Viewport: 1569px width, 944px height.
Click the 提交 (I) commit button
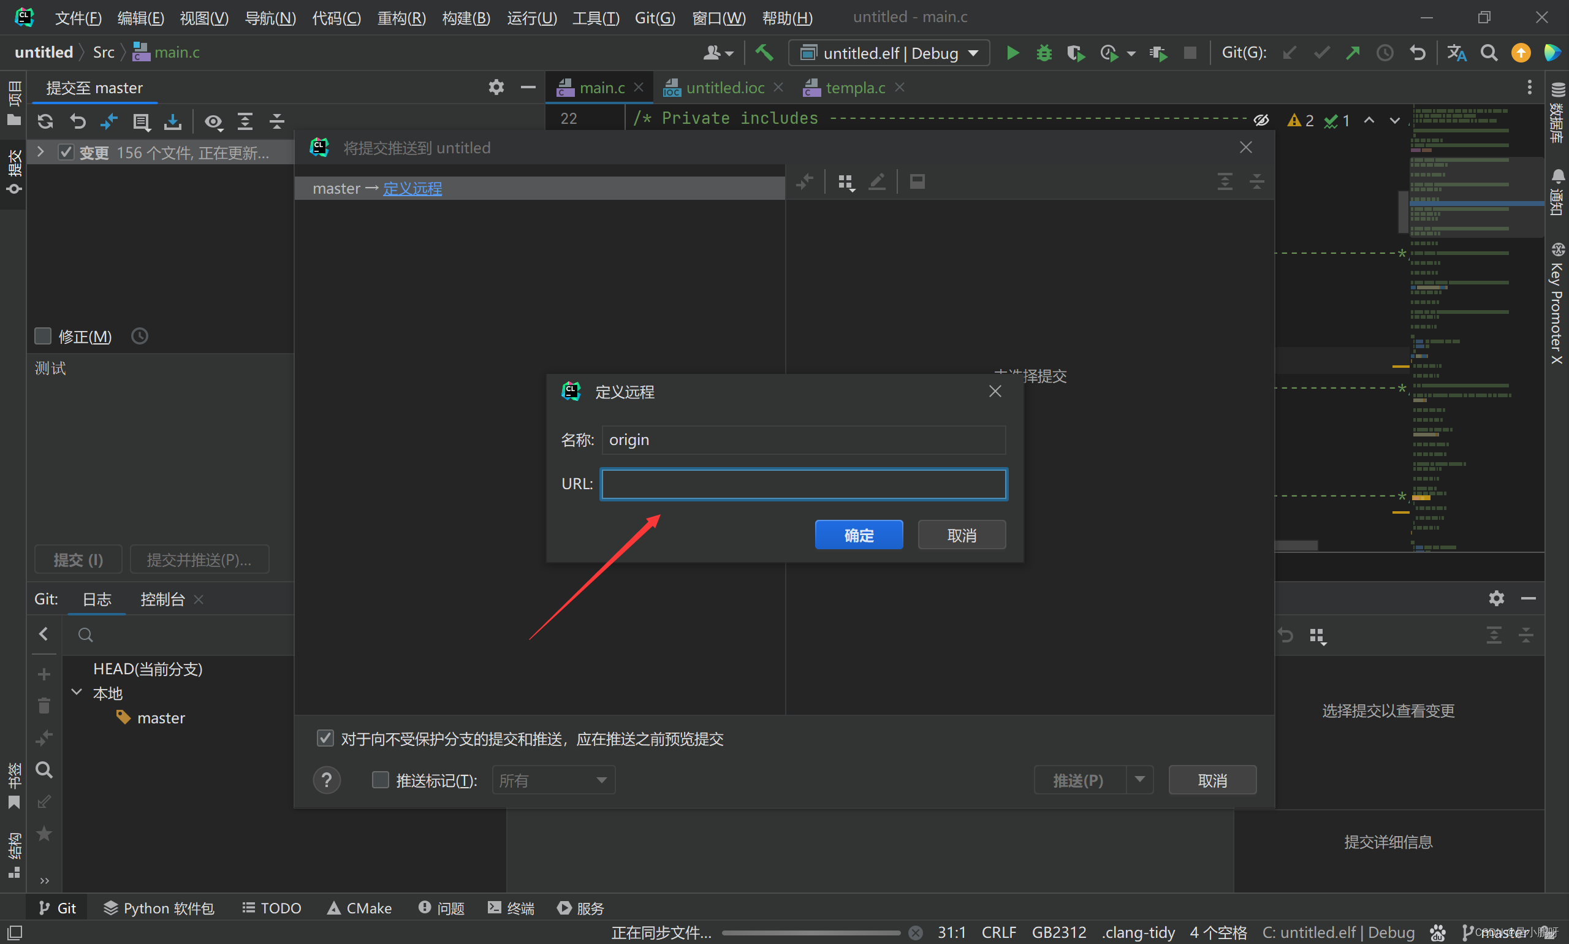78,559
